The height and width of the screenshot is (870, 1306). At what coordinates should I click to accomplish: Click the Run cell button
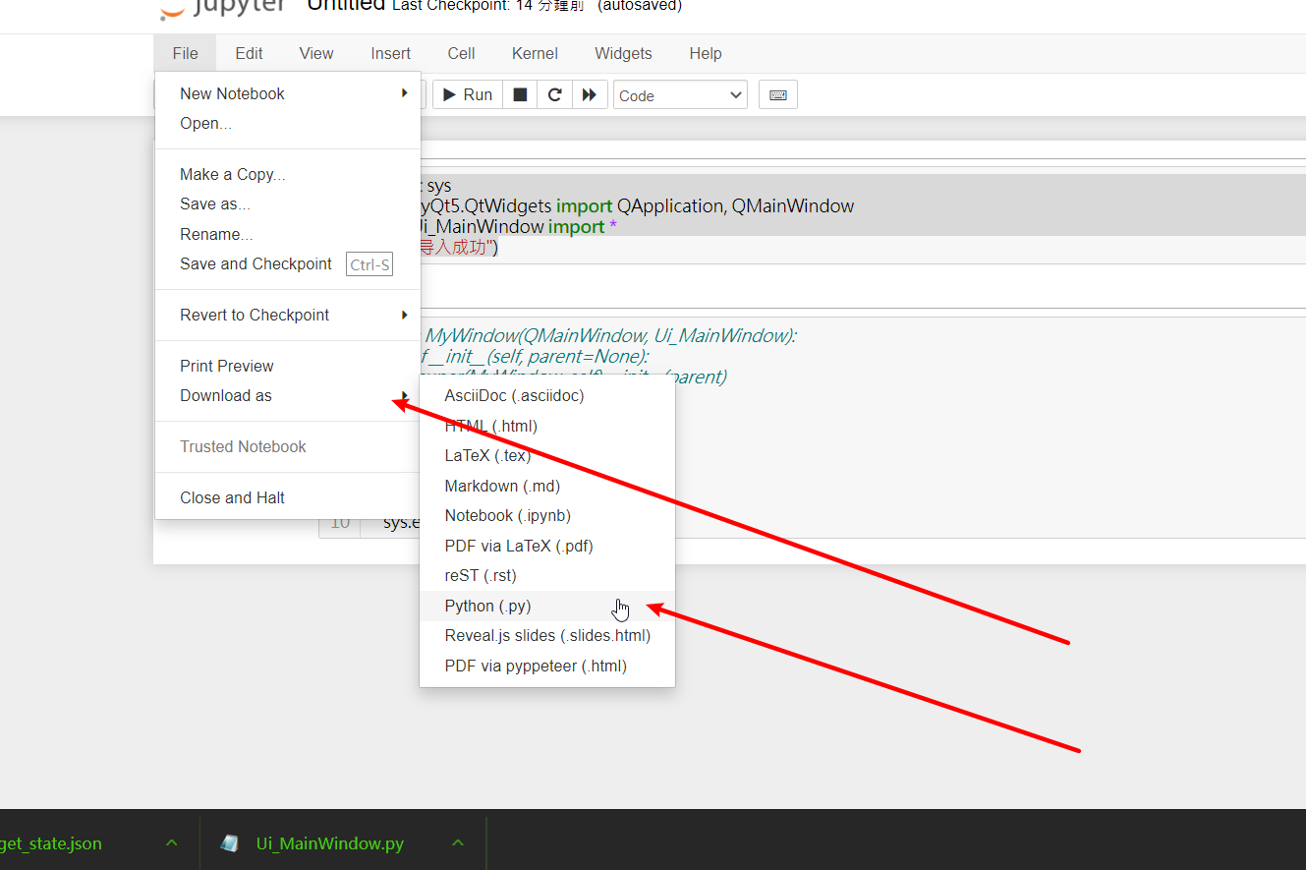pyautogui.click(x=468, y=94)
